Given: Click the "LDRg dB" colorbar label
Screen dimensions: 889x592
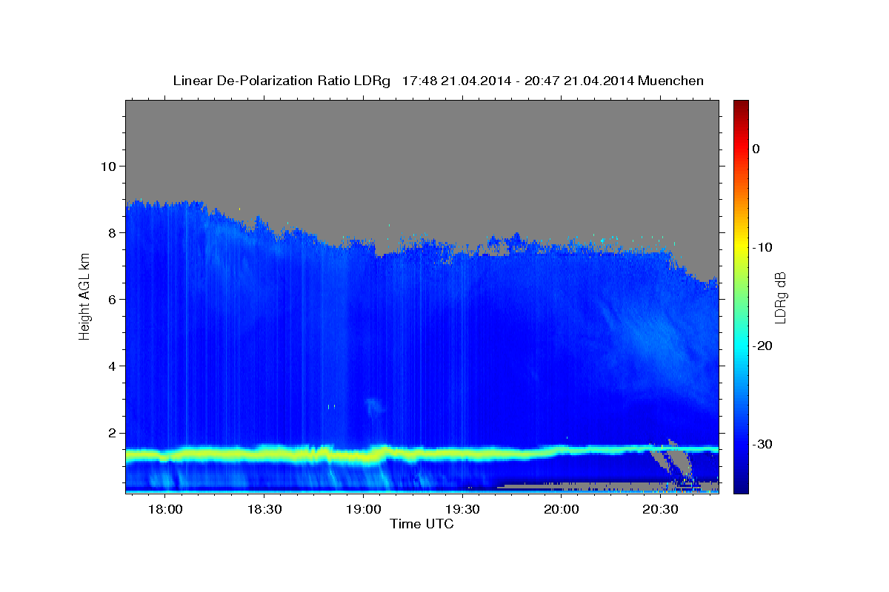Looking at the screenshot, I should click(780, 297).
